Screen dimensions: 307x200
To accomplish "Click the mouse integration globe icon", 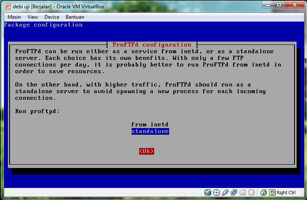I will pos(264,193).
